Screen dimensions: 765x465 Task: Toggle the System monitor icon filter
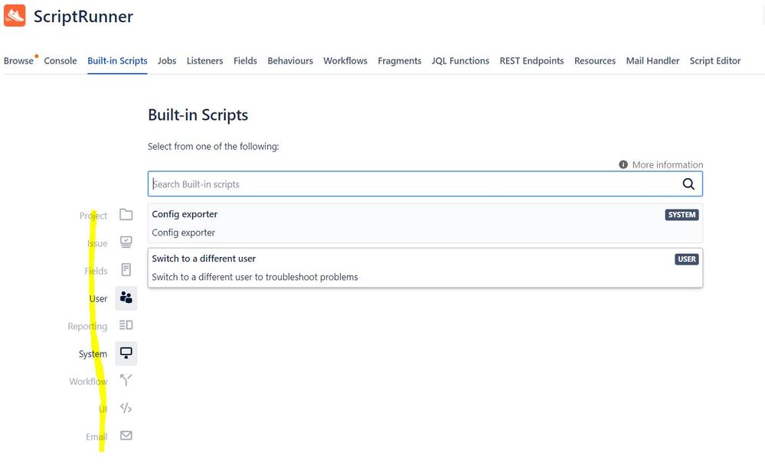pyautogui.click(x=126, y=353)
